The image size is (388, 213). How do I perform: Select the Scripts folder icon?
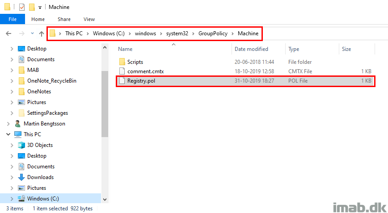(122, 62)
